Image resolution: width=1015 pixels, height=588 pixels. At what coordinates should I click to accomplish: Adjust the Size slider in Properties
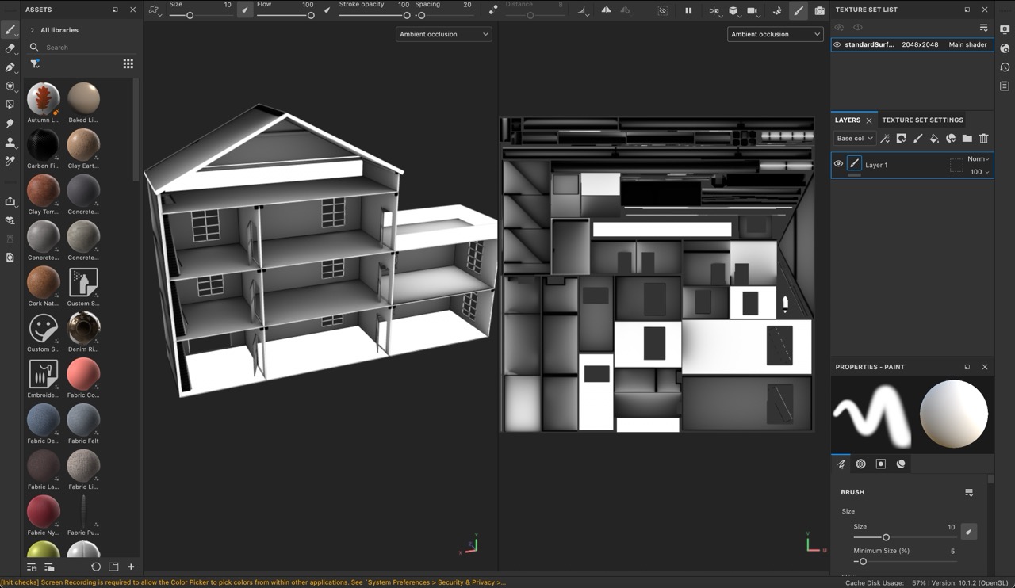coord(905,537)
